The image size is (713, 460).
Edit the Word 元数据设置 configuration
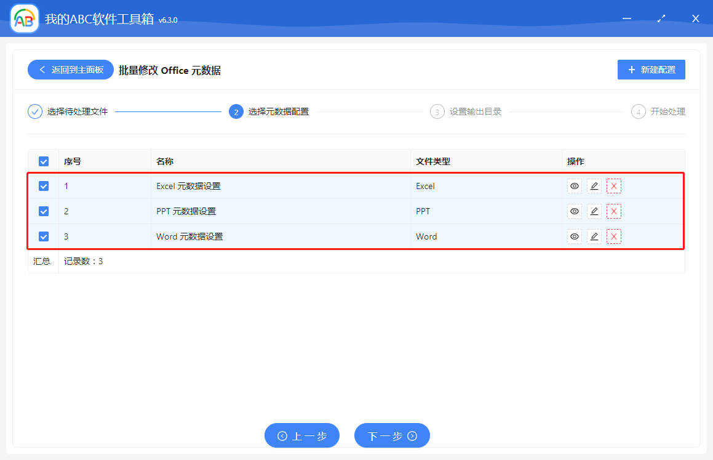pos(594,236)
